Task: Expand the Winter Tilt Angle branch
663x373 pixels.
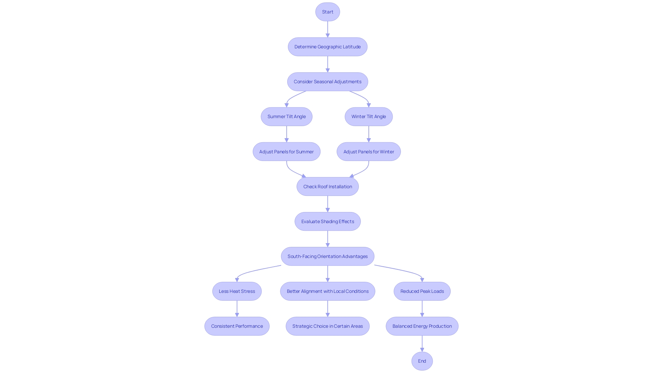Action: coord(368,116)
